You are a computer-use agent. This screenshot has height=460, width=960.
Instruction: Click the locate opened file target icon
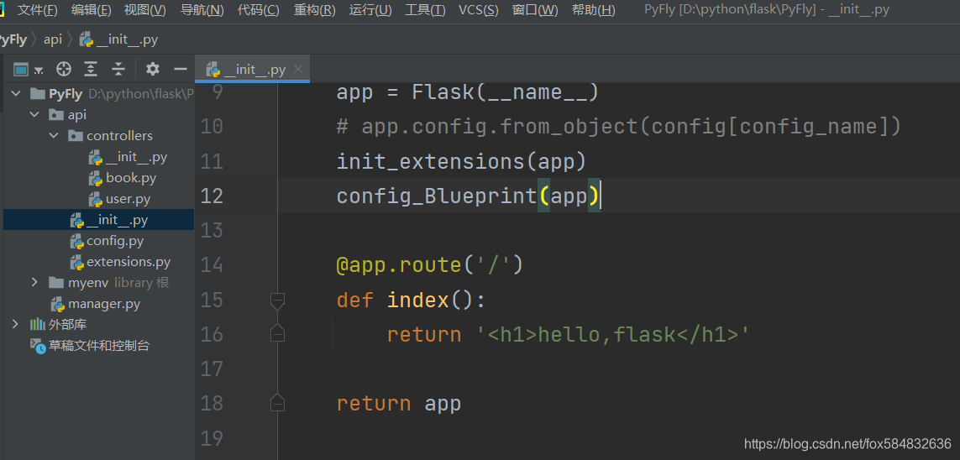tap(64, 69)
